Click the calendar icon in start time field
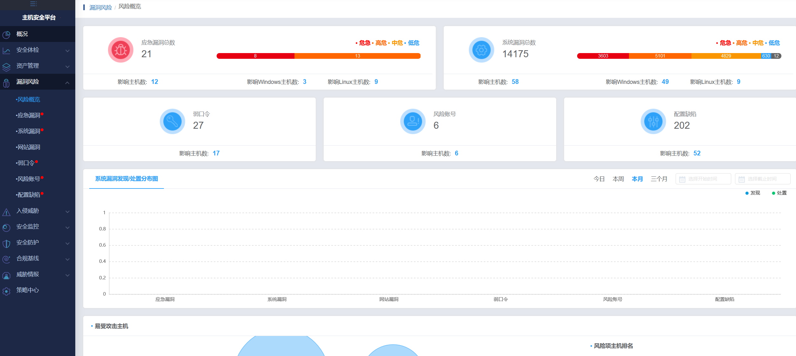This screenshot has width=796, height=356. [682, 179]
